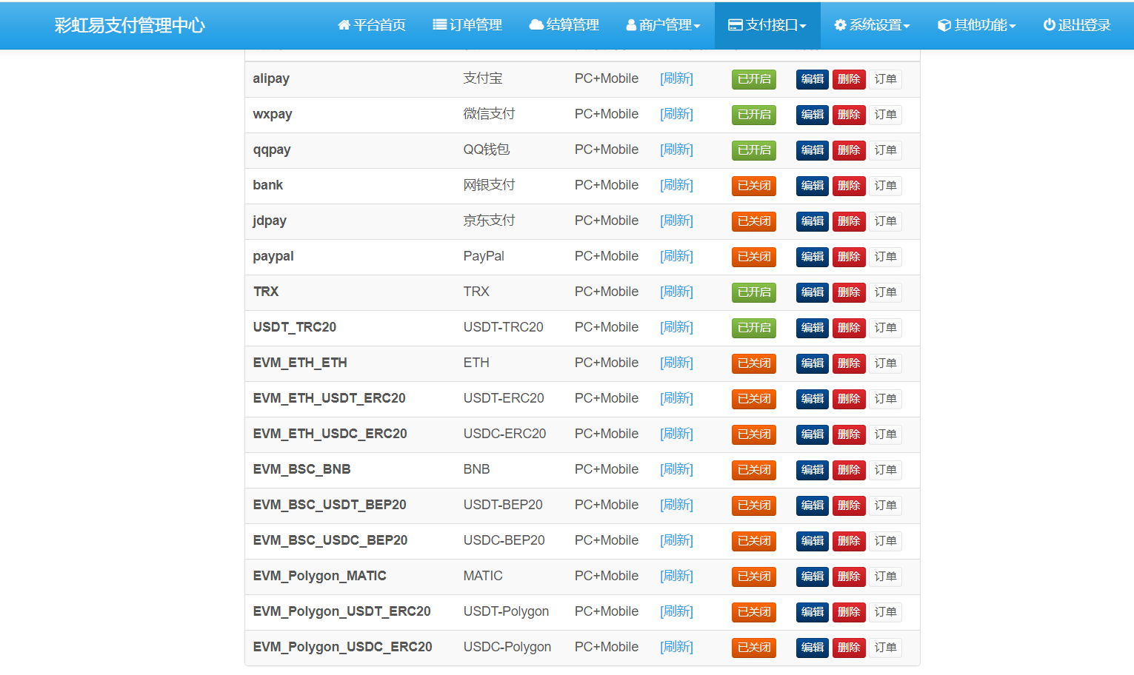Viewport: 1134px width, 675px height.
Task: Go to 彩虹易支付管理中心 brand title
Action: pos(130,25)
